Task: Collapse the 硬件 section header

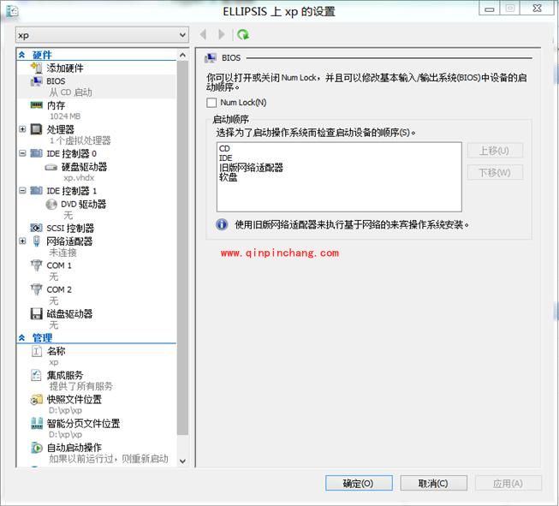Action: click(21, 55)
